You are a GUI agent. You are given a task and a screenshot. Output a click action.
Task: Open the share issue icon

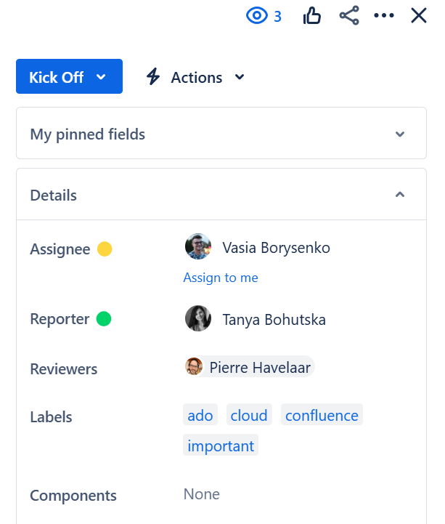[349, 16]
